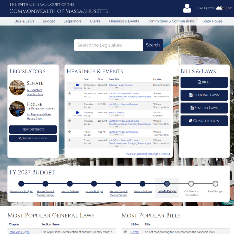Image resolution: width=234 pixels, height=234 pixels.
Task: Click Senate Debate timeline dot
Action: (142, 184)
